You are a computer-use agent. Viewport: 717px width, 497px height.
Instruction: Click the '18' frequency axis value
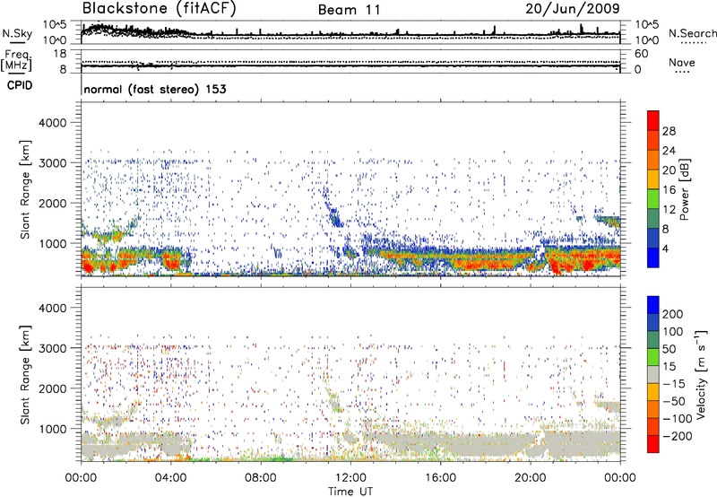60,54
